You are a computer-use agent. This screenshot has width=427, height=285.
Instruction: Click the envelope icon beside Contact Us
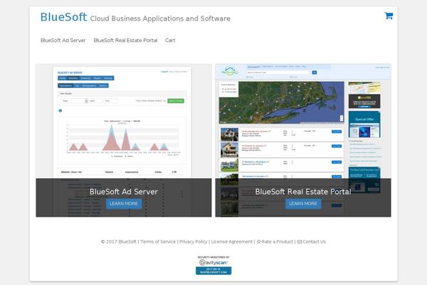pos(300,242)
